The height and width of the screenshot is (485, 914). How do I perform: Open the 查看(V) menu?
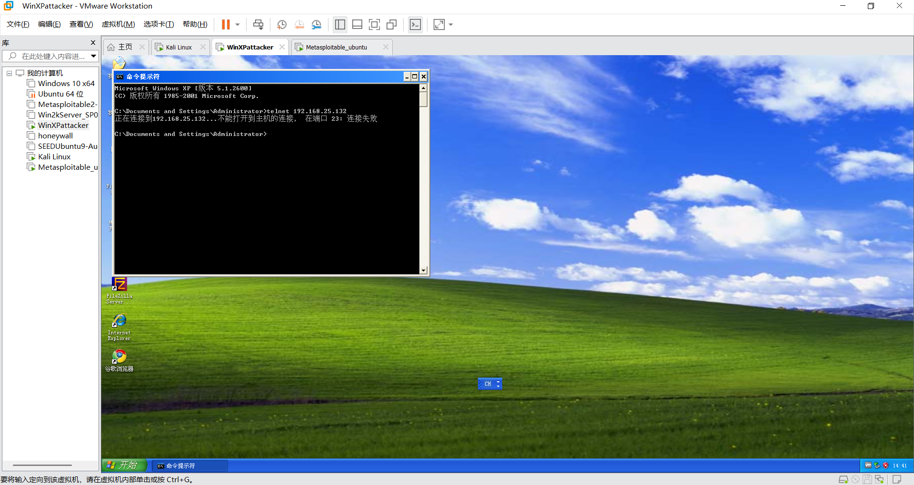click(x=81, y=24)
